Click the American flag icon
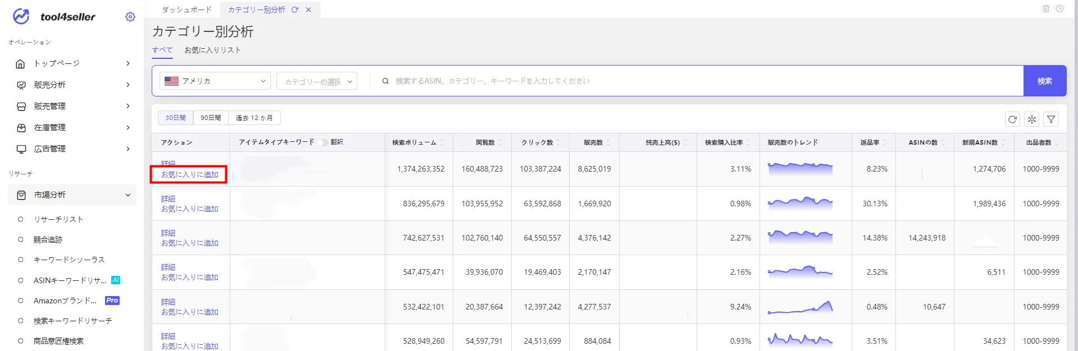The height and width of the screenshot is (351, 1078). [x=171, y=81]
